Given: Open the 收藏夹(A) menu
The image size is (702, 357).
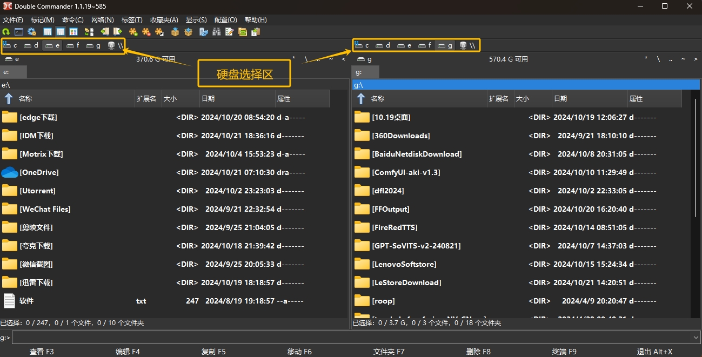Looking at the screenshot, I should [x=164, y=20].
